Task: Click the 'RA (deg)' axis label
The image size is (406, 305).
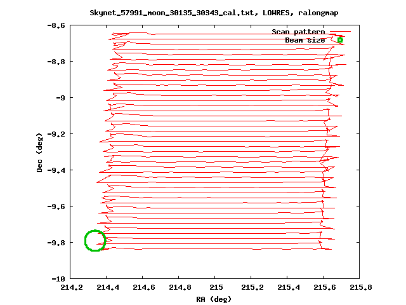Action: point(214,299)
